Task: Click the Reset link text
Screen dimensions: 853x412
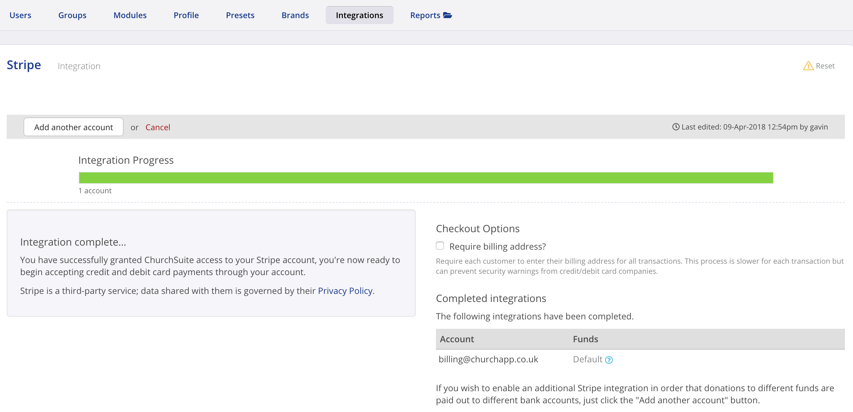Action: pos(825,66)
